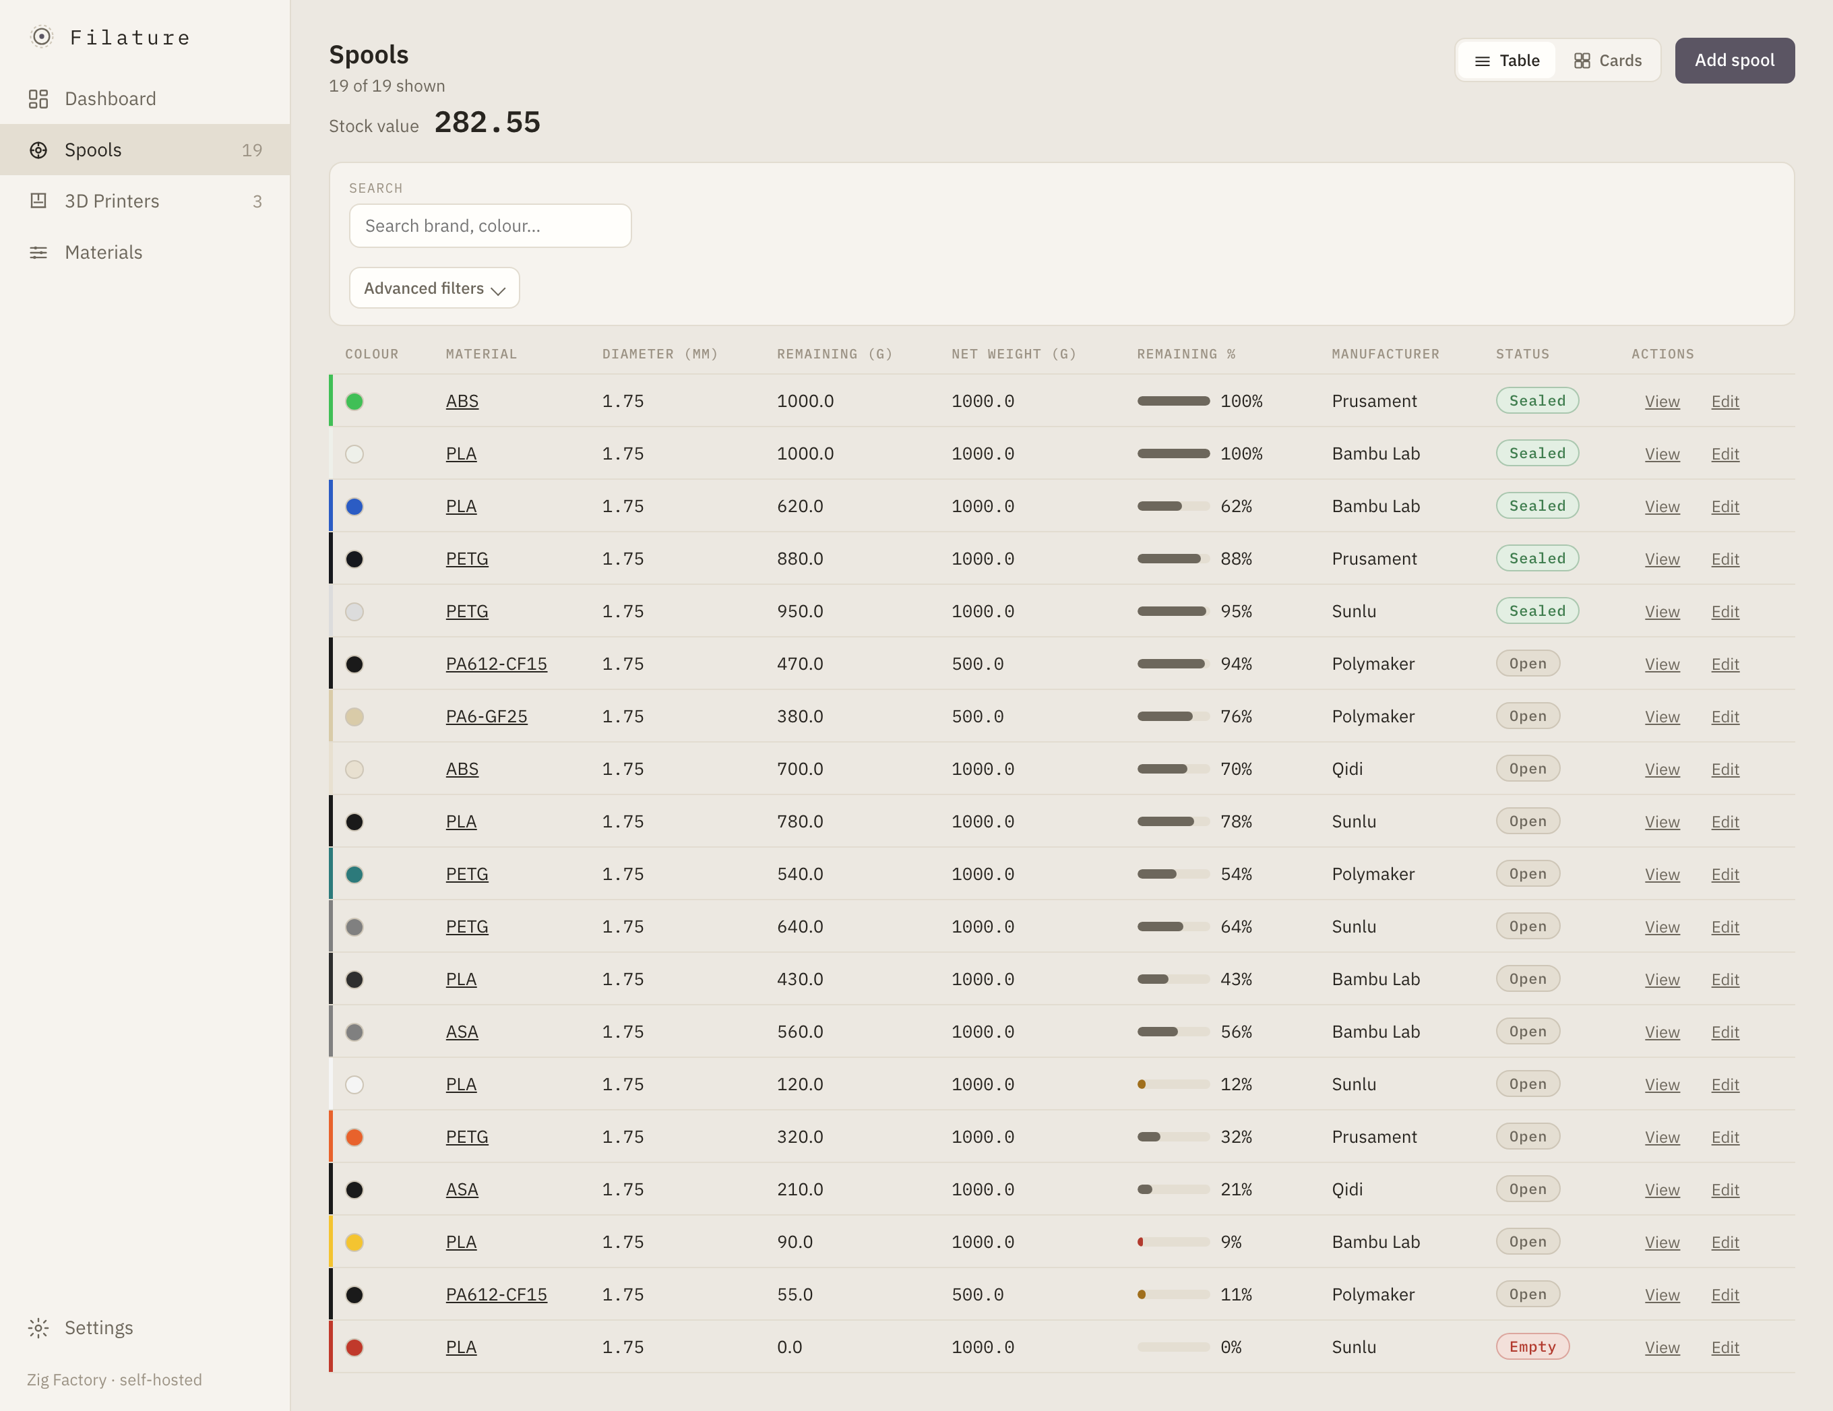Switch to Cards view
1833x1411 pixels.
point(1607,61)
